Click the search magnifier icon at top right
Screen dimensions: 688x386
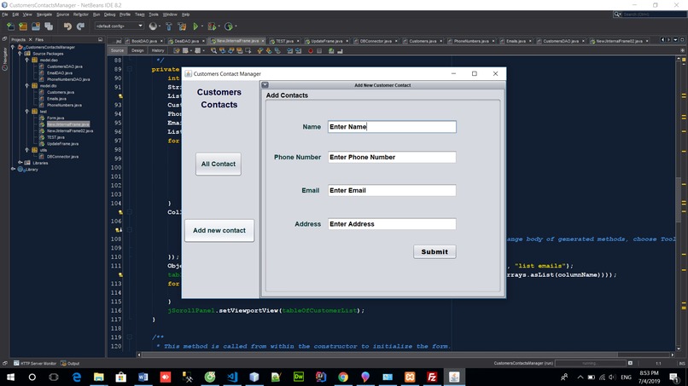click(x=617, y=14)
